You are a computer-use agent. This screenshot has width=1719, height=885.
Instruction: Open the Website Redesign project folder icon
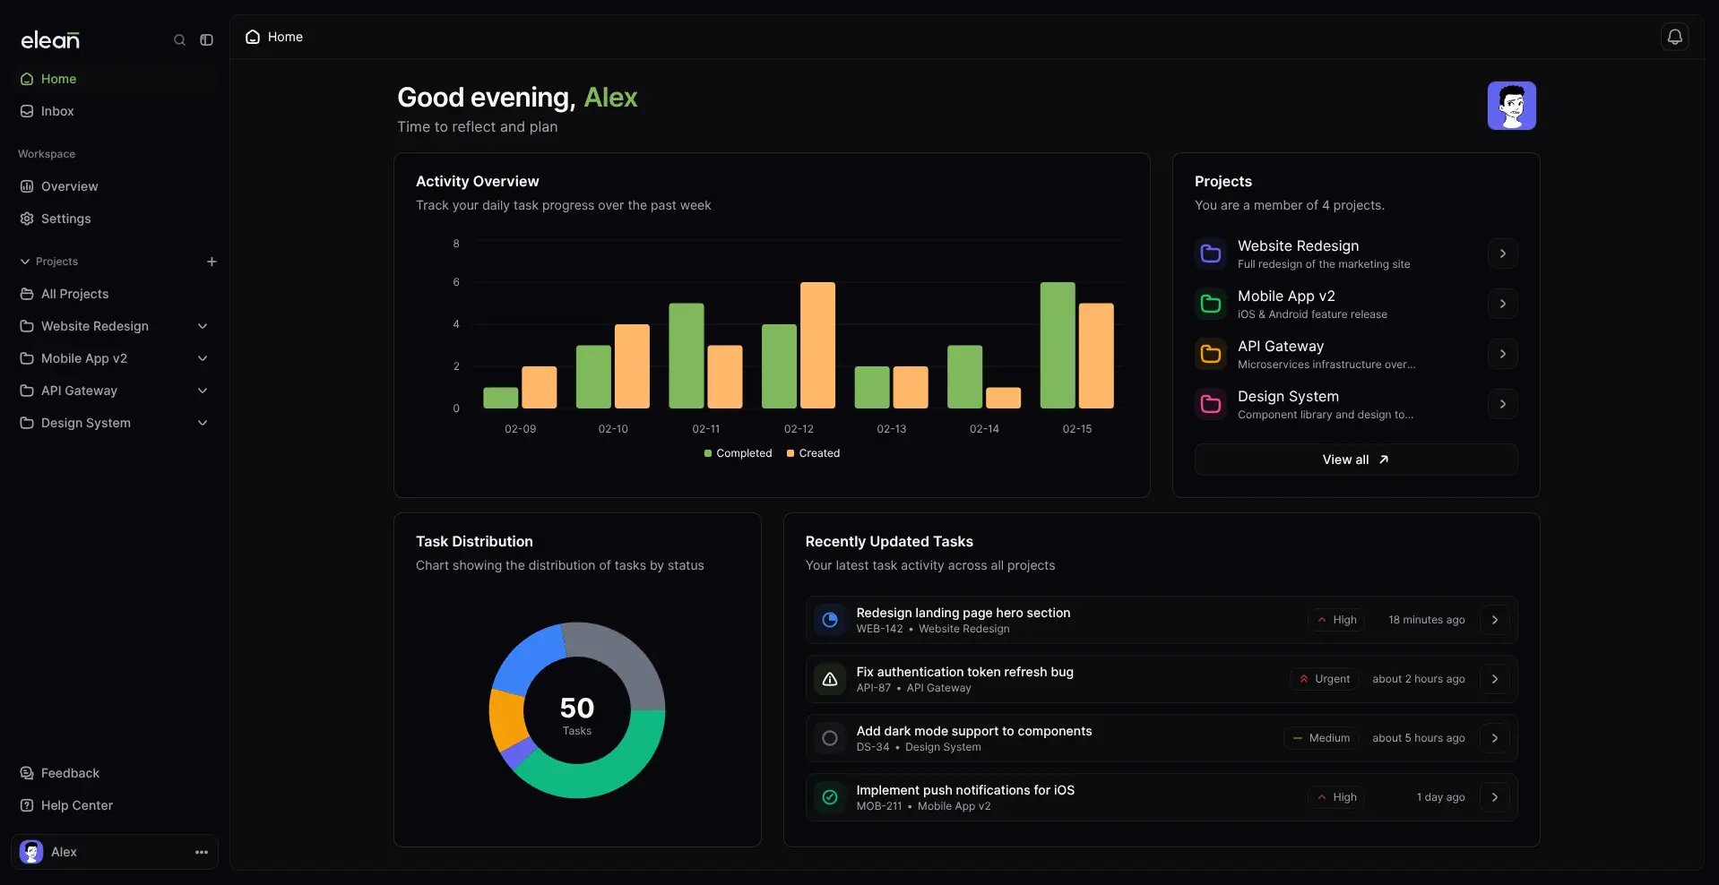(1211, 253)
